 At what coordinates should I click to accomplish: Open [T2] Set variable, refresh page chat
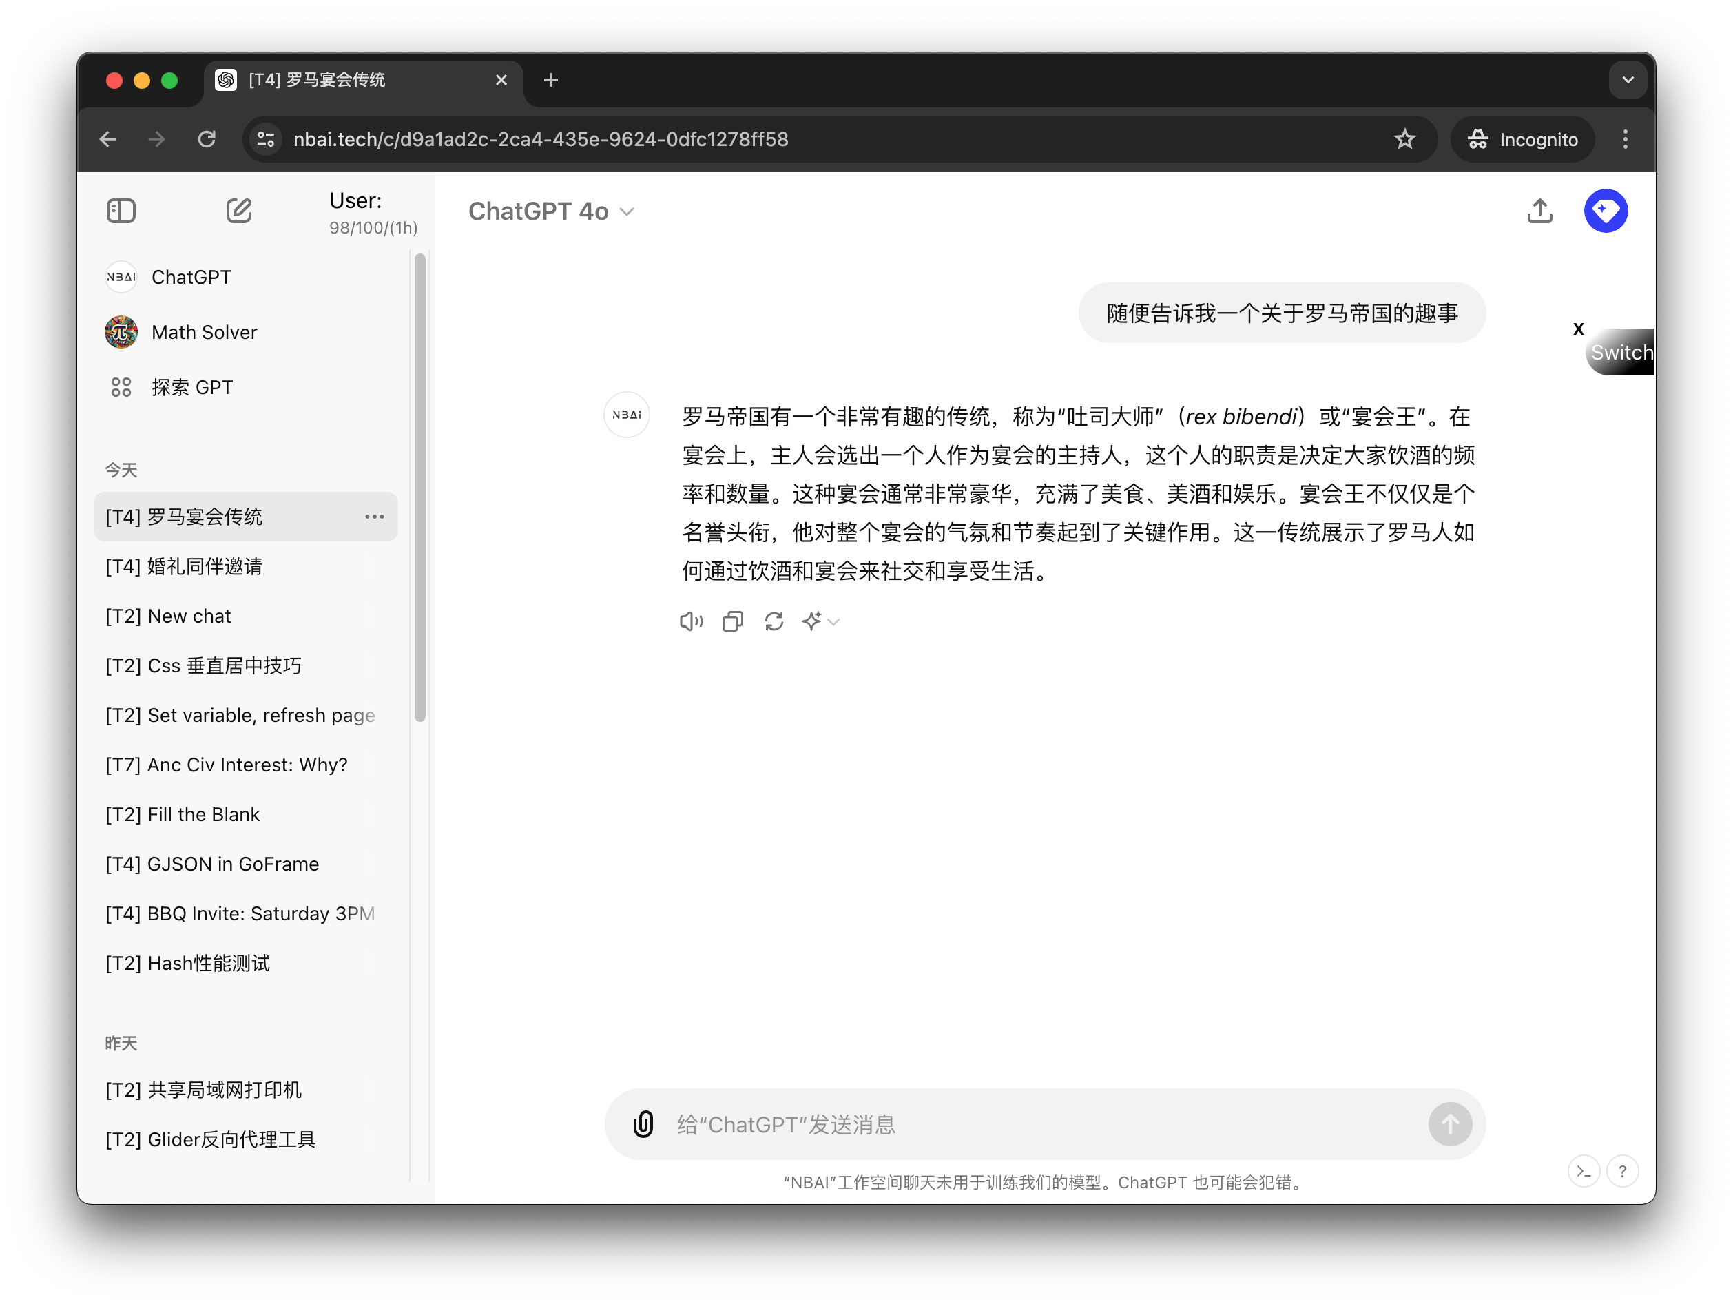(x=246, y=715)
